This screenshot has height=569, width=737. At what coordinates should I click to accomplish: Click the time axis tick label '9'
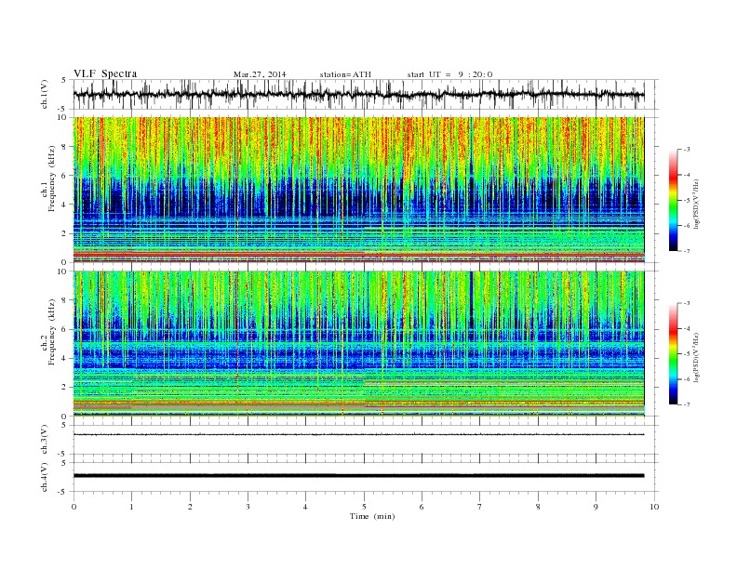tap(596, 507)
